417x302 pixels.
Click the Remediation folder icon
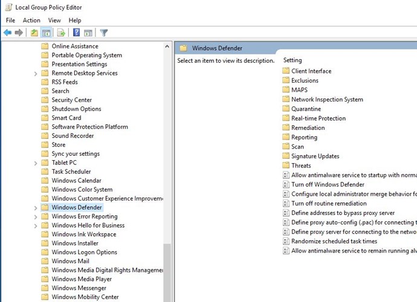tap(286, 127)
